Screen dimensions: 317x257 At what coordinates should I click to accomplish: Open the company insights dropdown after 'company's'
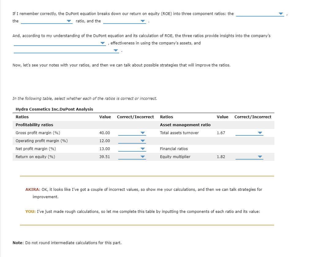click(102, 43)
